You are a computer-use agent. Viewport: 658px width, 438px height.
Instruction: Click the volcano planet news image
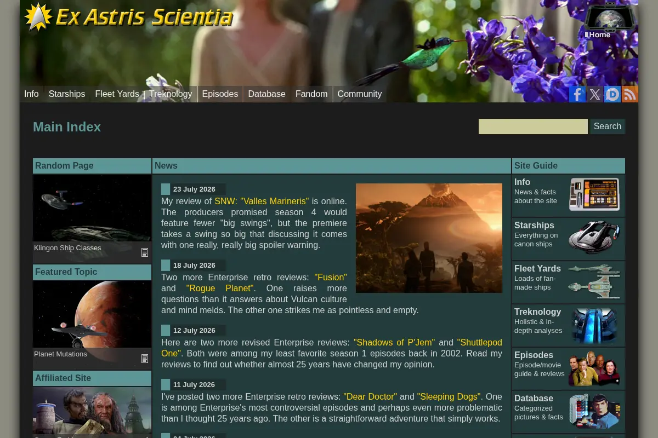point(429,238)
